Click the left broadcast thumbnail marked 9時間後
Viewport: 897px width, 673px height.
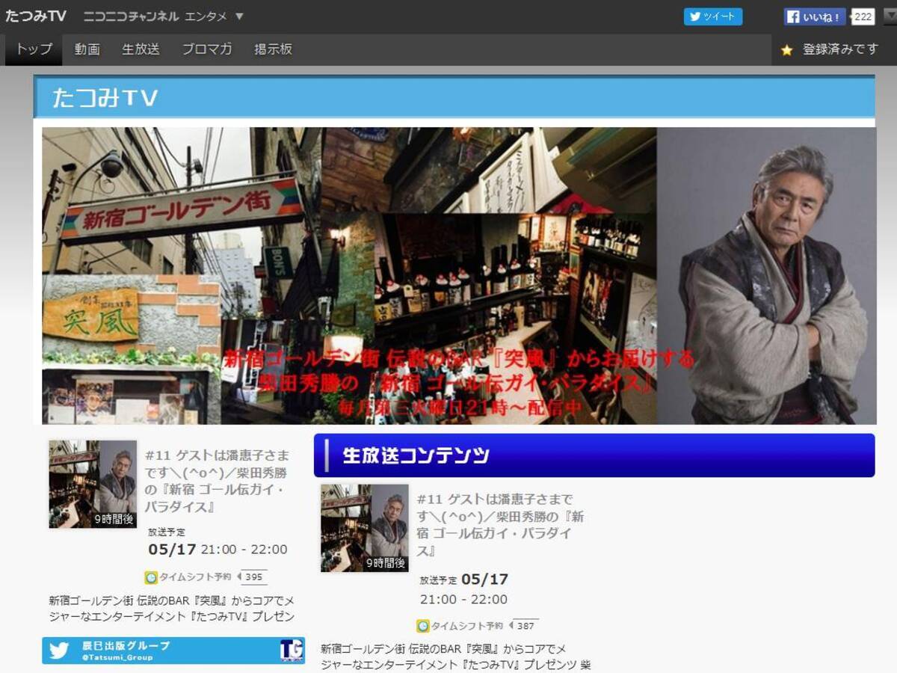tap(93, 484)
